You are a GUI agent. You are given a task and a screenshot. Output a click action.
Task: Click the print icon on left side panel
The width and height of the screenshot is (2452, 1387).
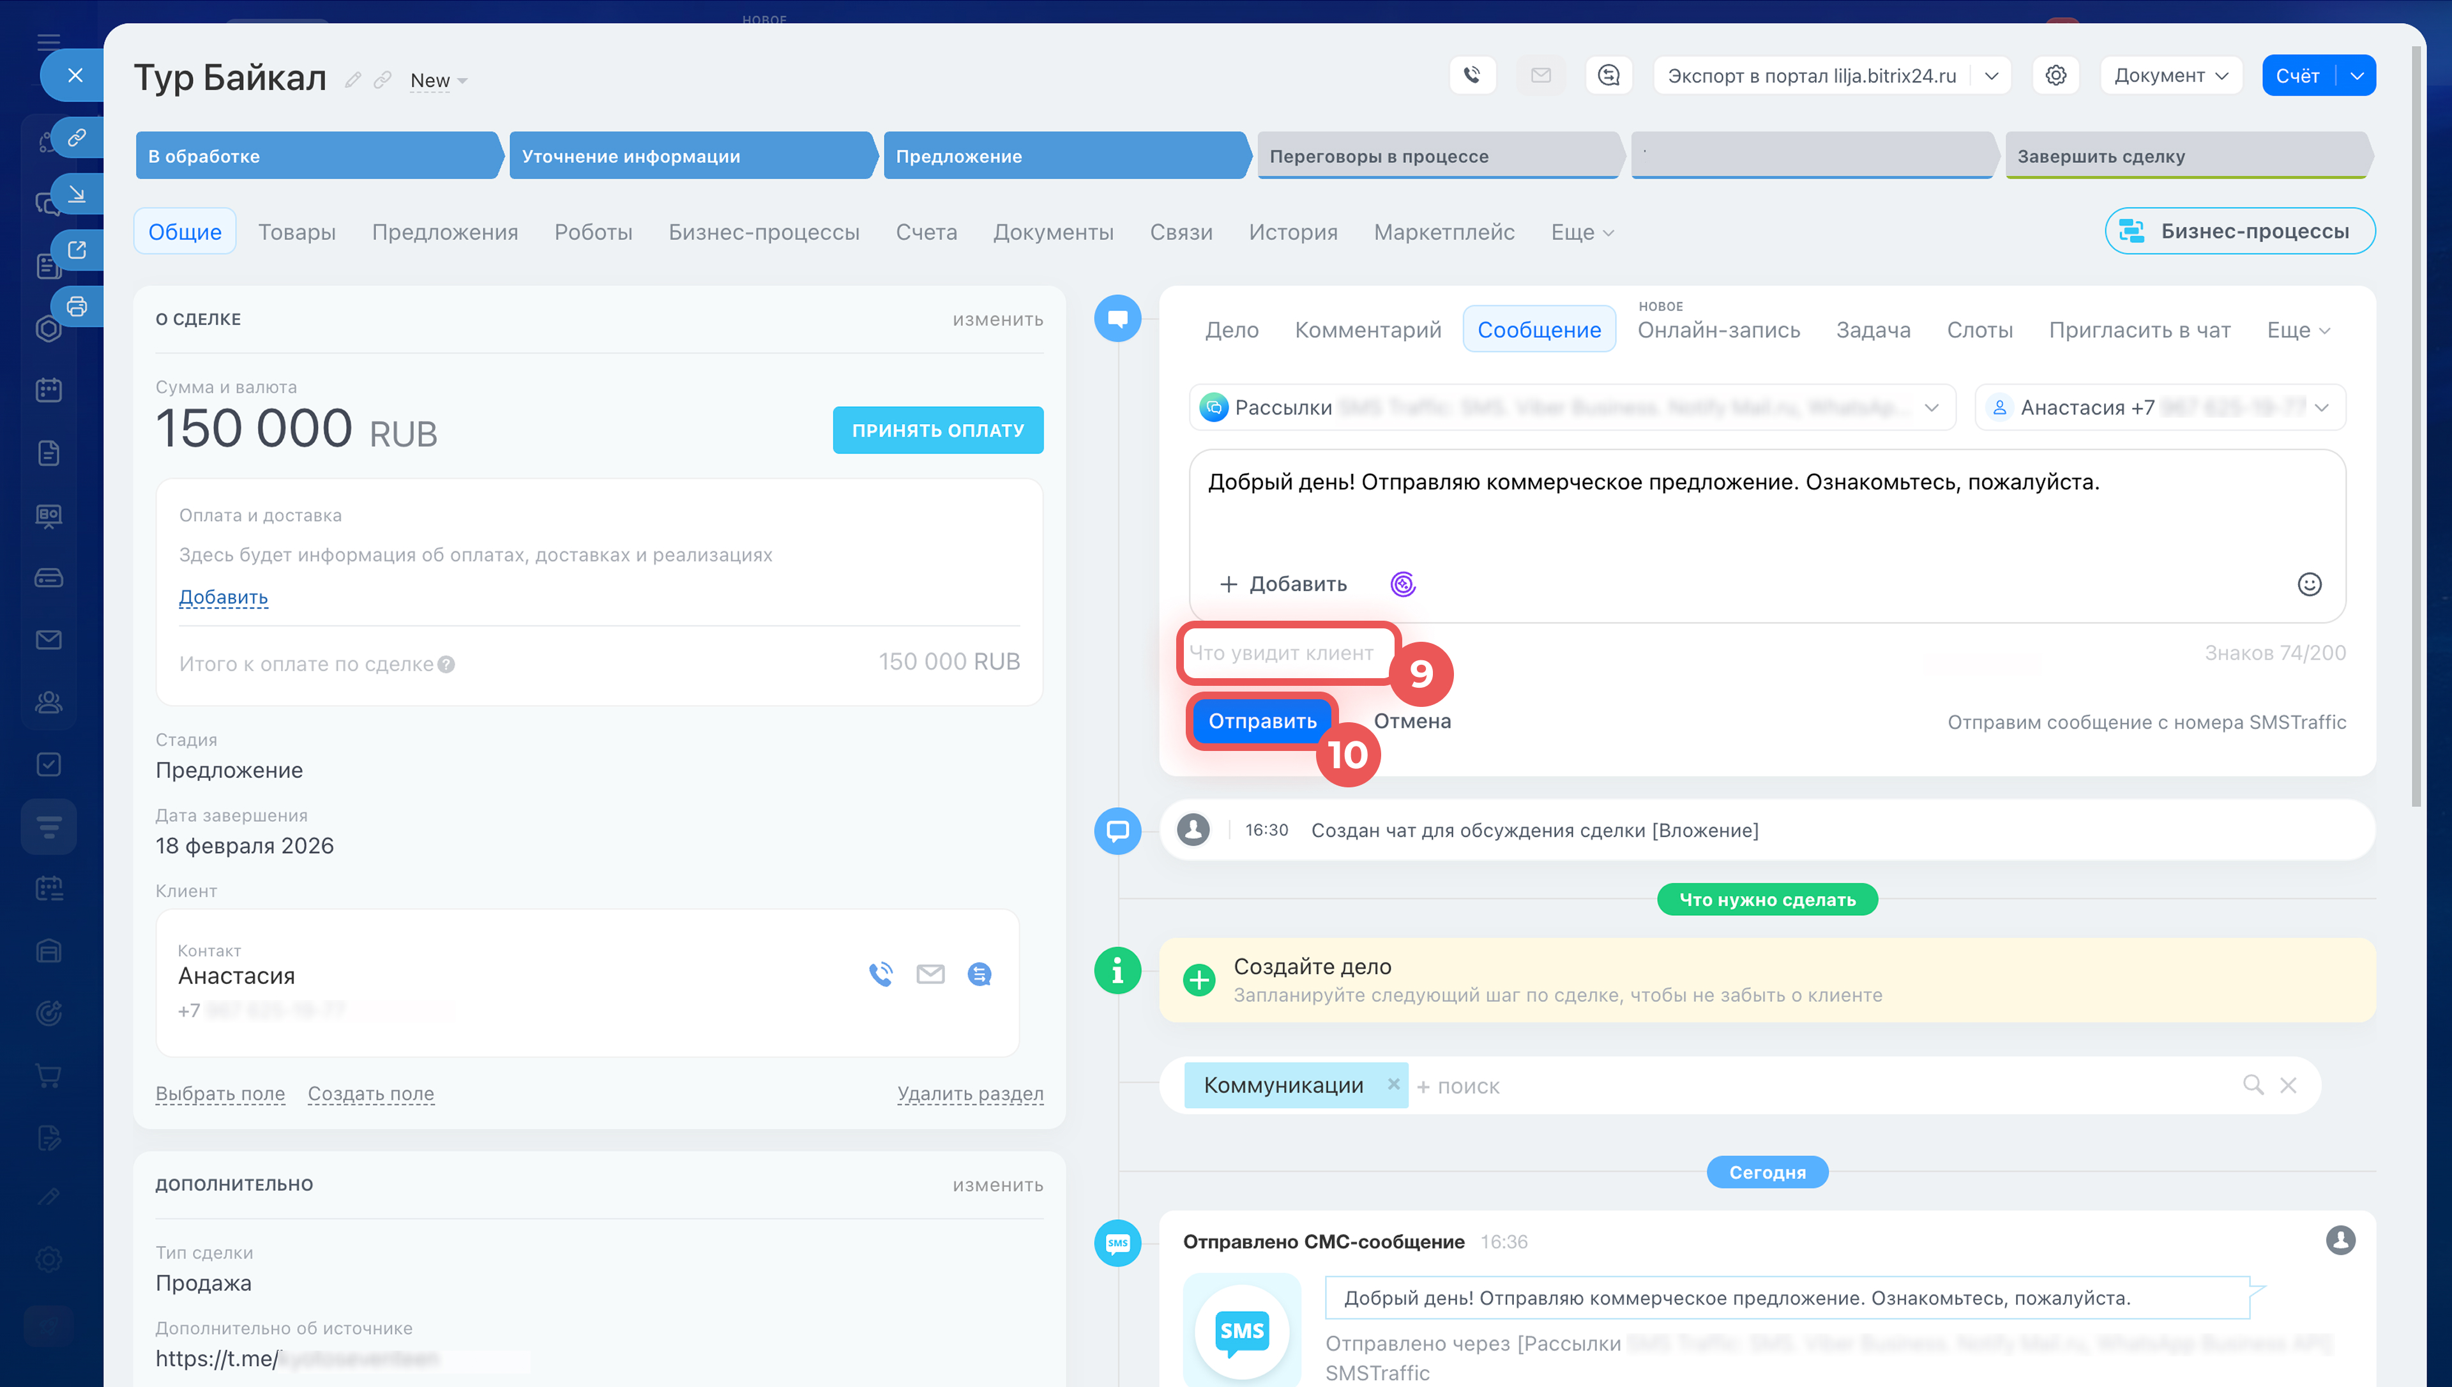[77, 307]
